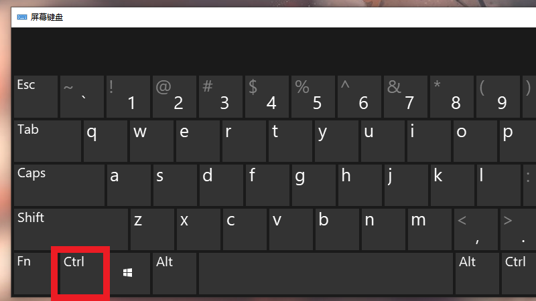Click the comma less-than key
536x301 pixels.
click(x=476, y=229)
